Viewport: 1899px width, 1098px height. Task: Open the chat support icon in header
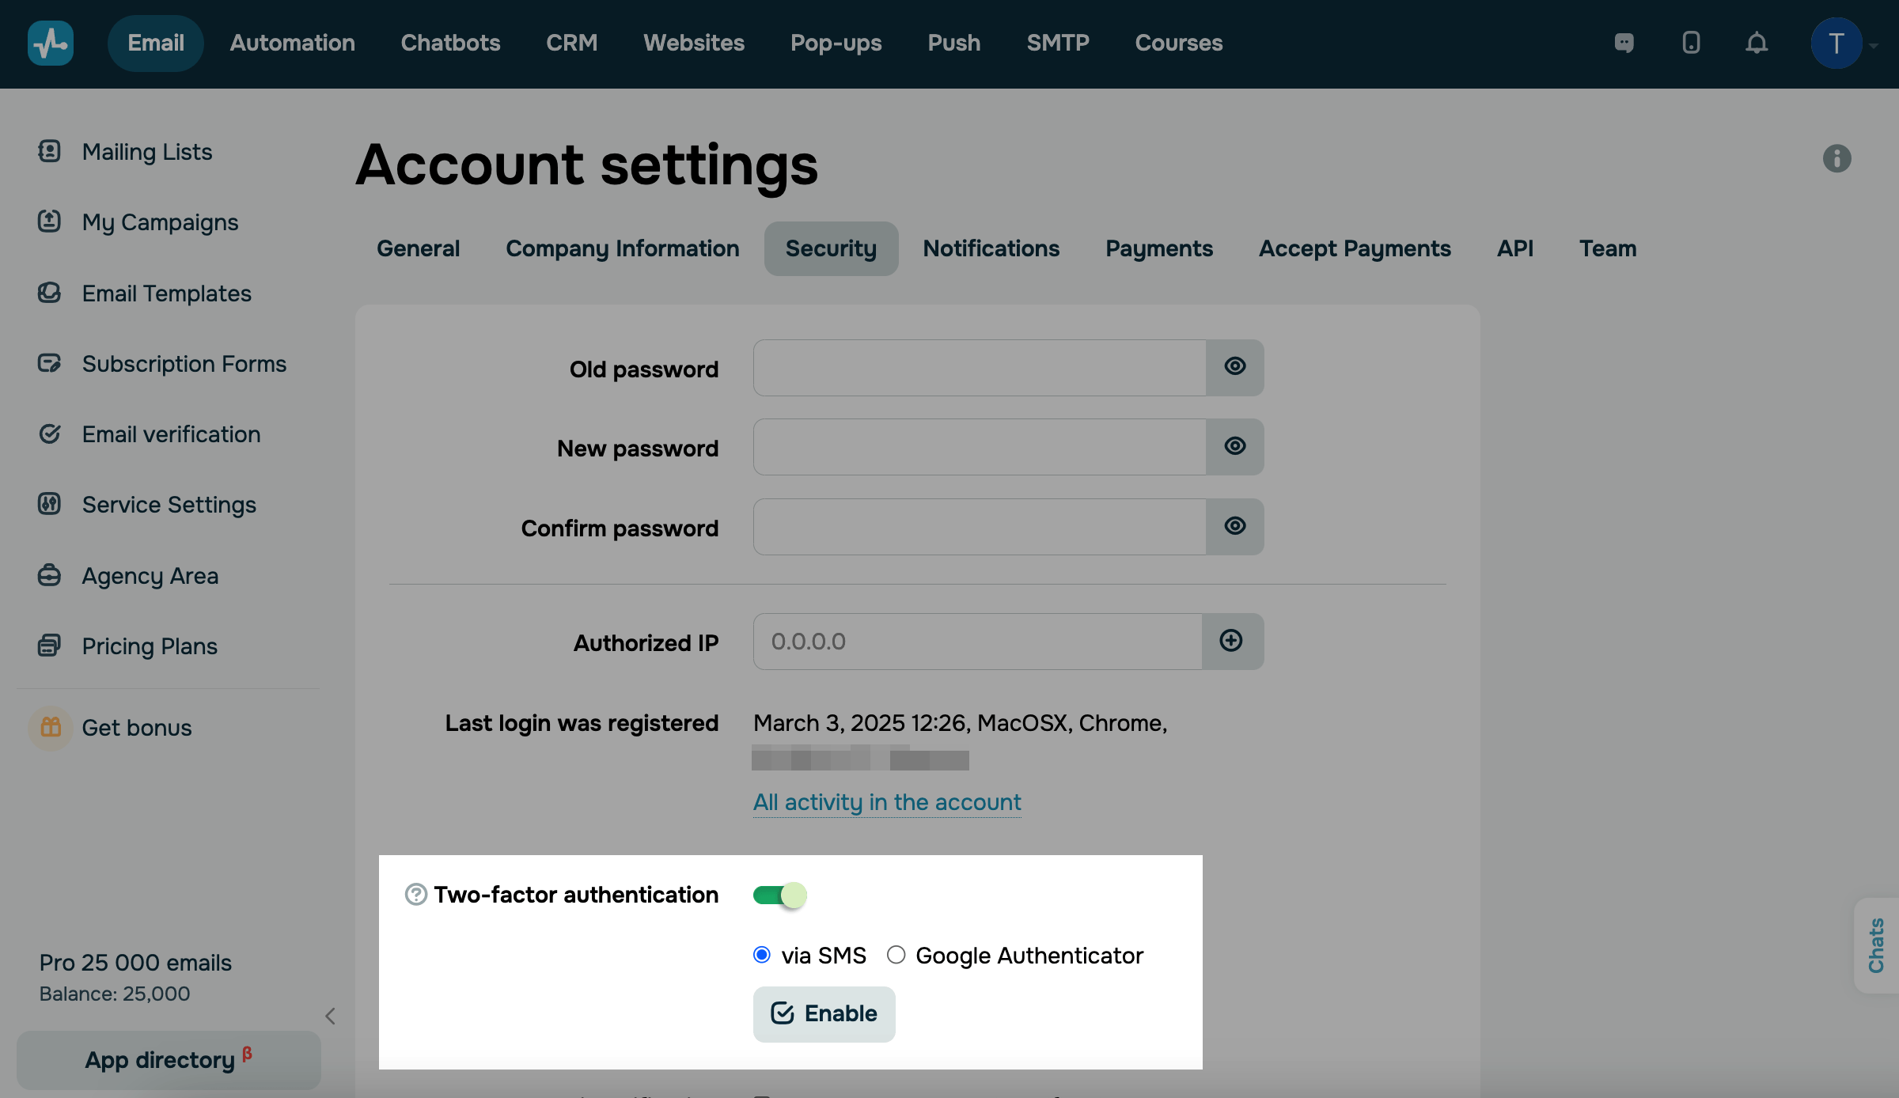click(1624, 43)
